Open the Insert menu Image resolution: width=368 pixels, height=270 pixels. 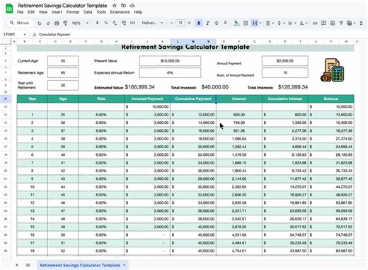[57, 12]
